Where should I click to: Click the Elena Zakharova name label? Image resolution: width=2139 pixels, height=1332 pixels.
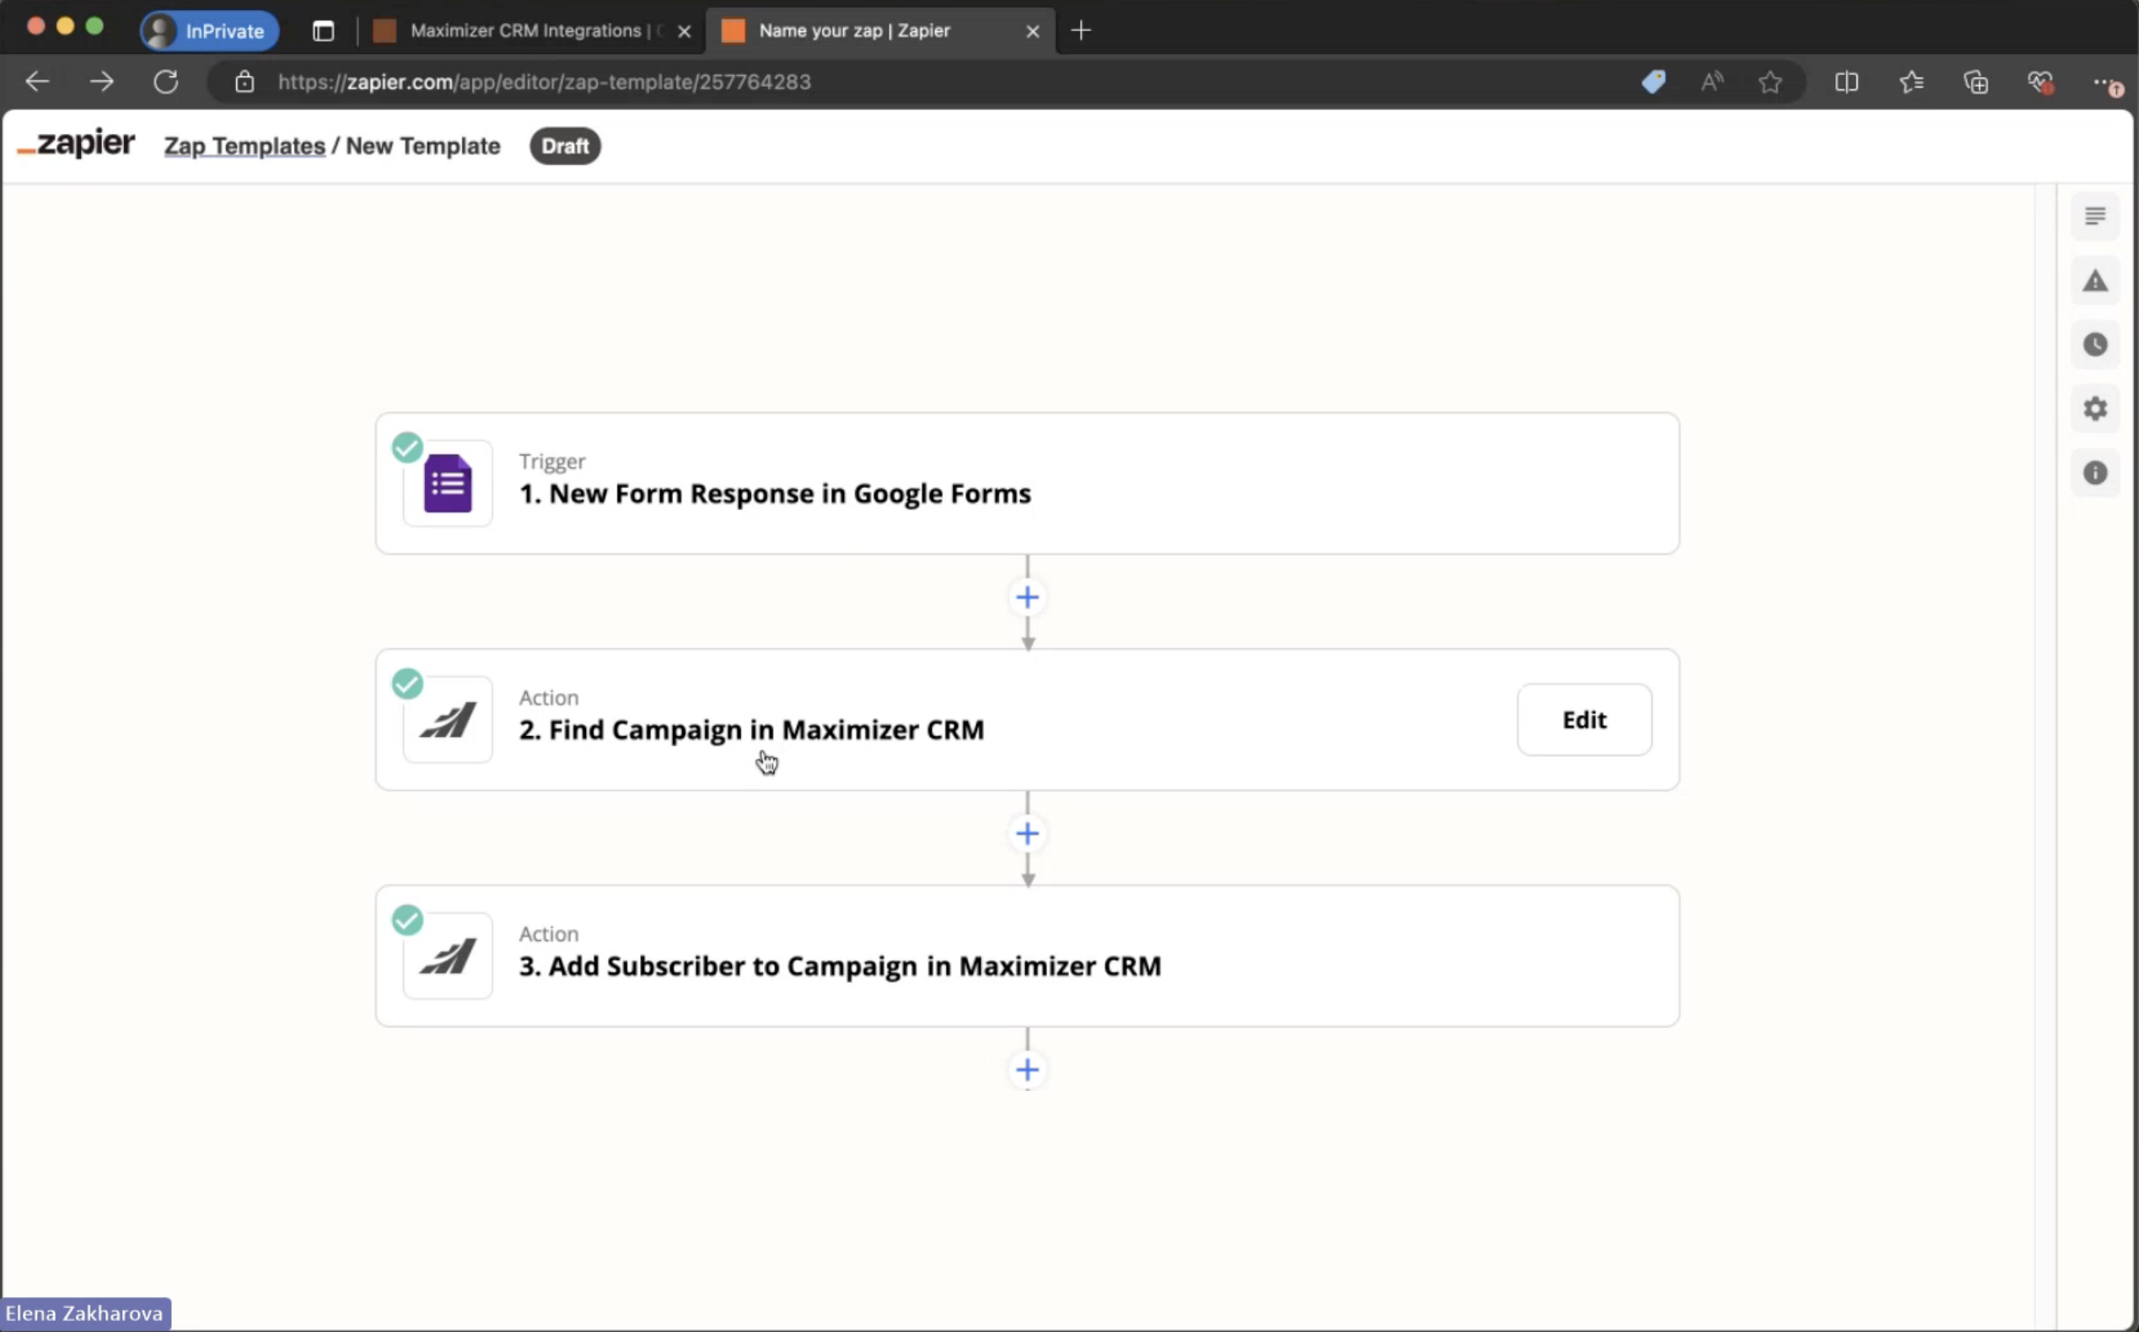click(84, 1313)
